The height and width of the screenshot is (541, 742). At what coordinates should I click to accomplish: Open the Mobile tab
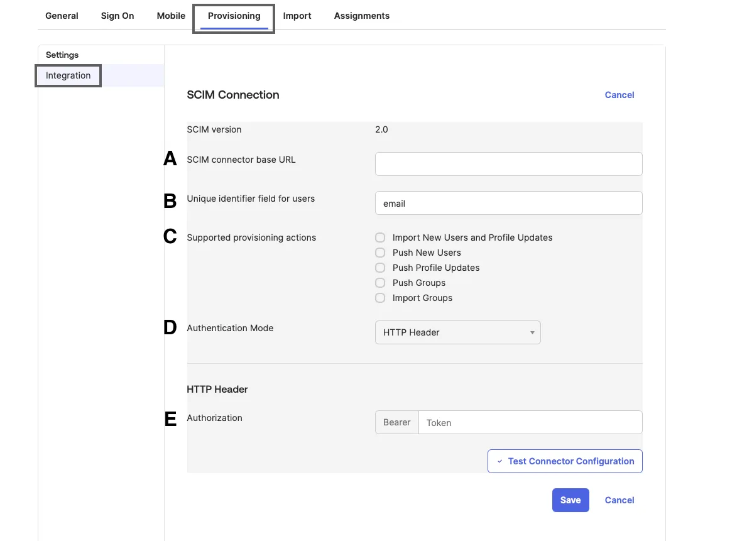[x=171, y=16]
